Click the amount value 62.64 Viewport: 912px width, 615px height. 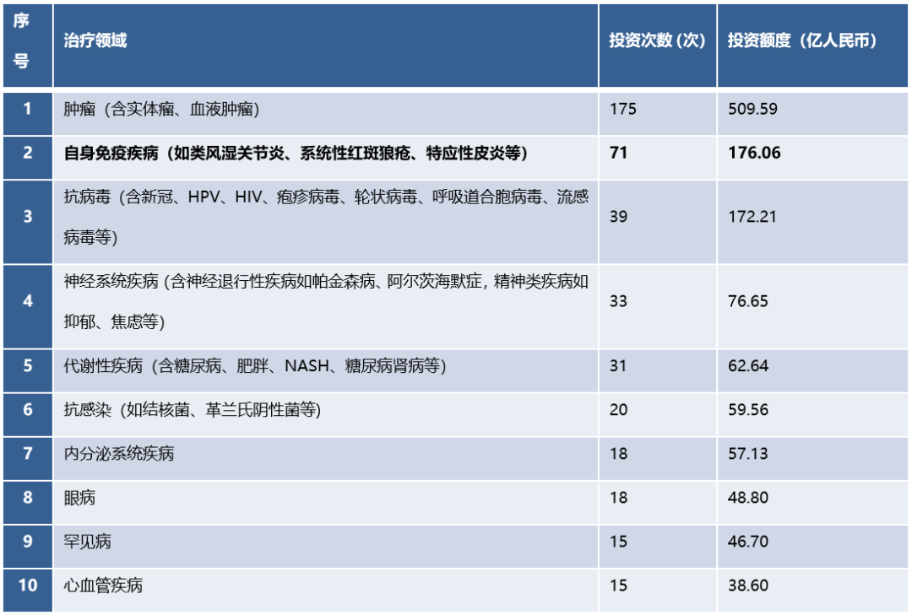pyautogui.click(x=748, y=365)
